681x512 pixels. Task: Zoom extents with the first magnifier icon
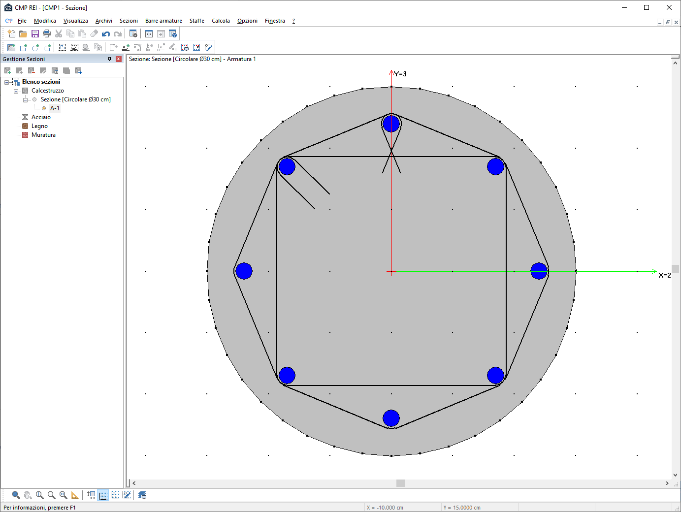[x=16, y=495]
